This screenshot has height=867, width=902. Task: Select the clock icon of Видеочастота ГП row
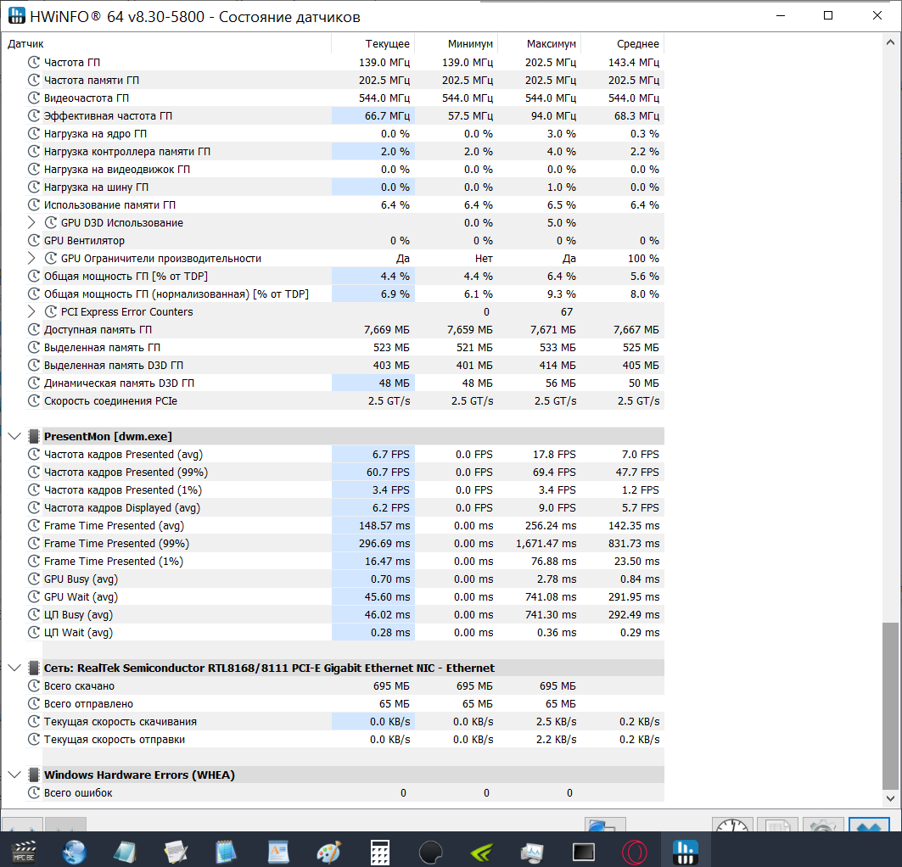point(34,98)
